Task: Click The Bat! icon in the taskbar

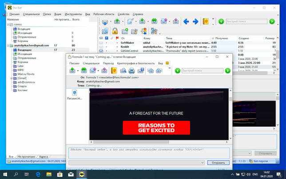Action: tap(82, 175)
